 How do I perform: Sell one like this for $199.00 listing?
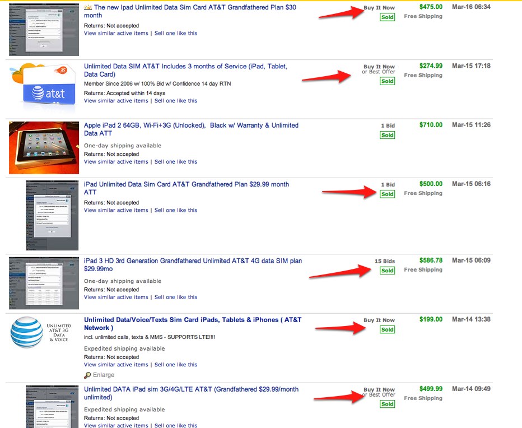[x=176, y=365]
